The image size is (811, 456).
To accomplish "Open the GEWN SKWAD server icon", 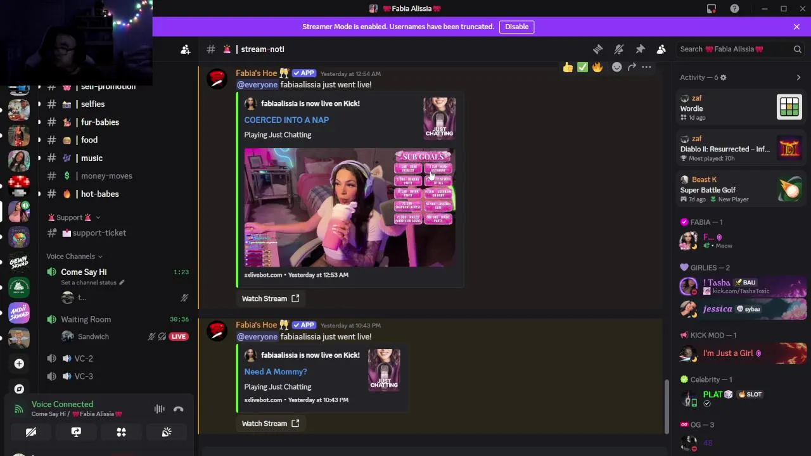I will [19, 263].
